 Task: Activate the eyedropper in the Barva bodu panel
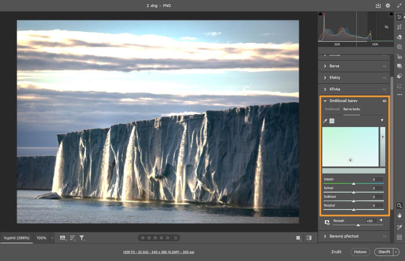coord(325,121)
